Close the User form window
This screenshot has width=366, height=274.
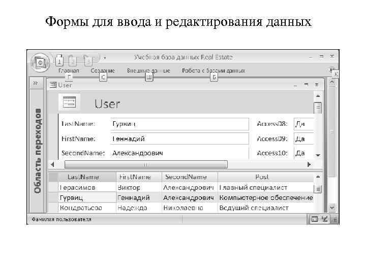[x=317, y=85]
